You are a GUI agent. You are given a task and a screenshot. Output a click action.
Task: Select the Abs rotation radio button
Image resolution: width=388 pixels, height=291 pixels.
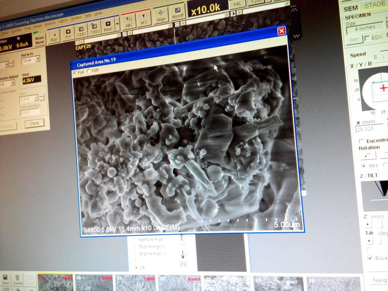pos(363,166)
